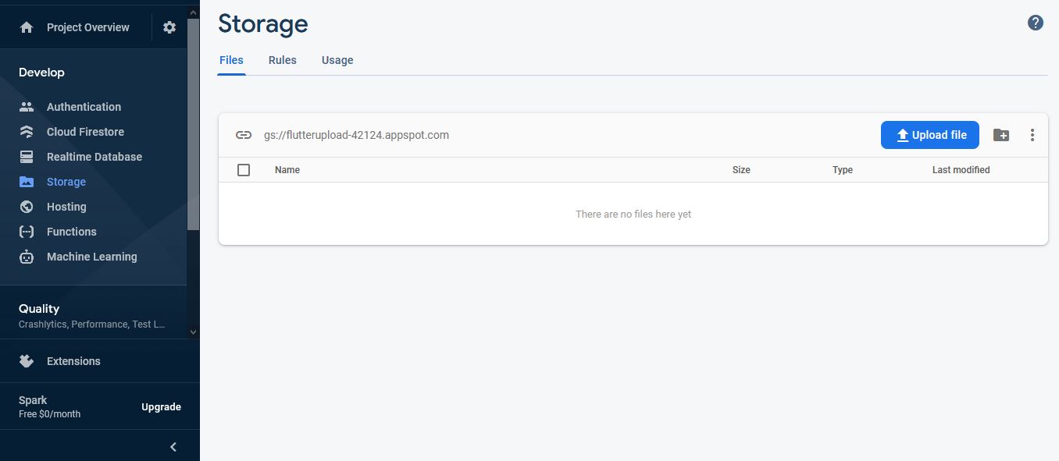Viewport: 1059px width, 461px height.
Task: Click the Hosting globe icon
Action: point(27,207)
